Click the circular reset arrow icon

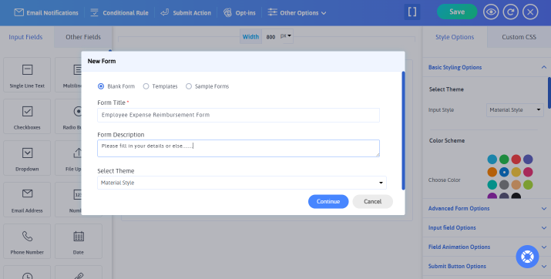511,12
